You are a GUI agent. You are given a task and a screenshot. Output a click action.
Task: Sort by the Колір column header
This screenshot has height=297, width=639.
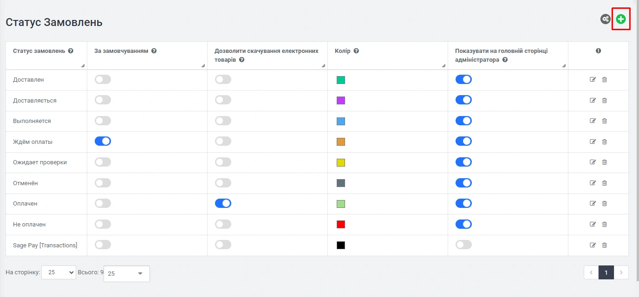point(344,51)
